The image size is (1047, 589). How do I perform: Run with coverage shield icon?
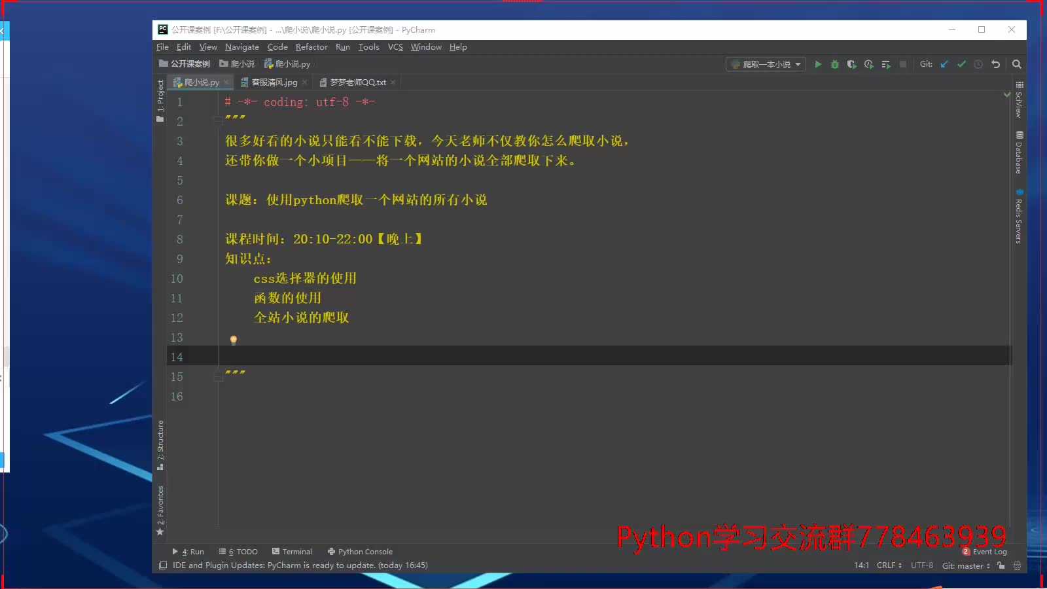(851, 64)
